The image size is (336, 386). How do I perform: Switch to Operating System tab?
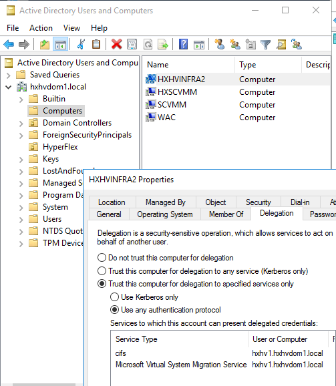coord(165,214)
